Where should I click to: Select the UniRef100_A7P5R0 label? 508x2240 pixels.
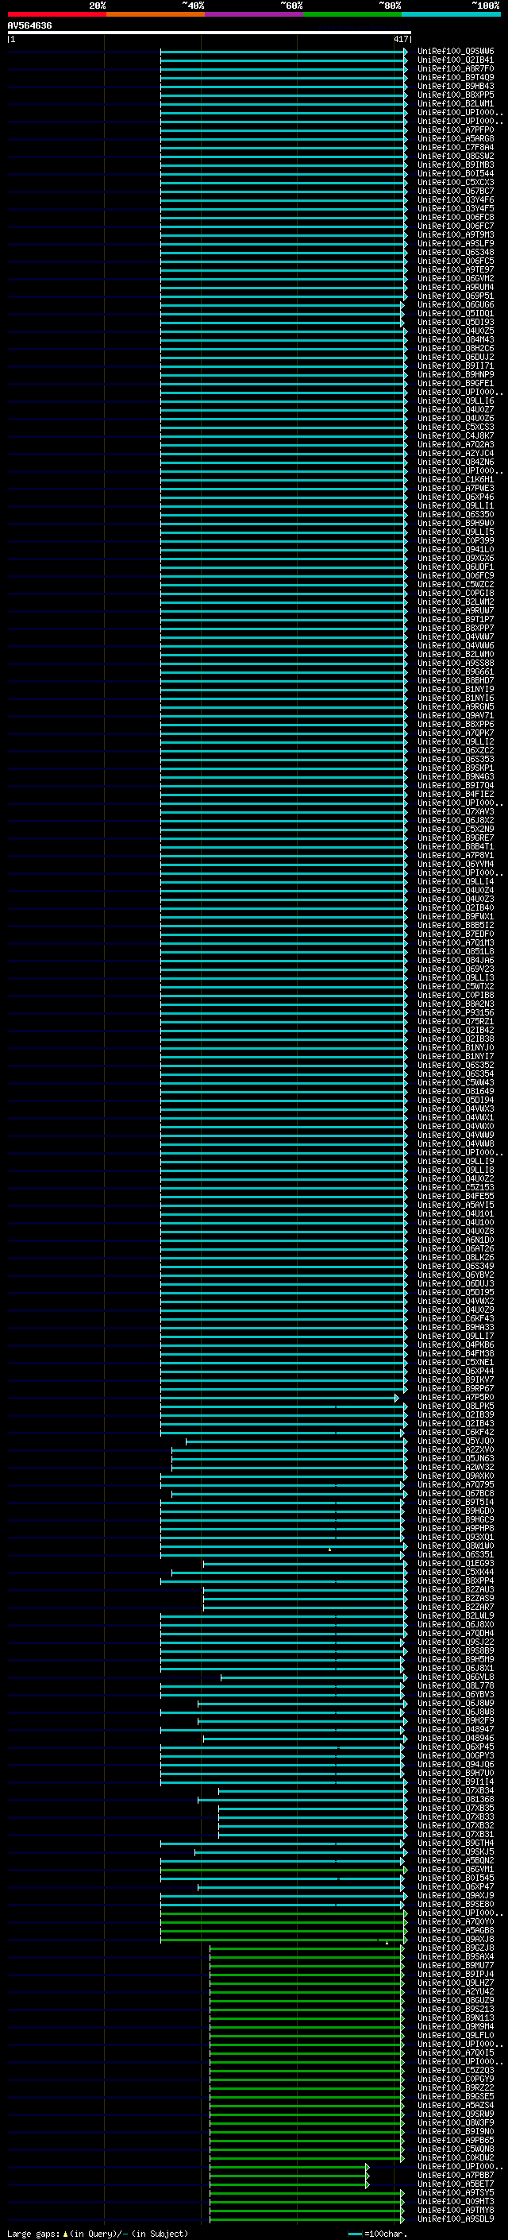point(456,1398)
